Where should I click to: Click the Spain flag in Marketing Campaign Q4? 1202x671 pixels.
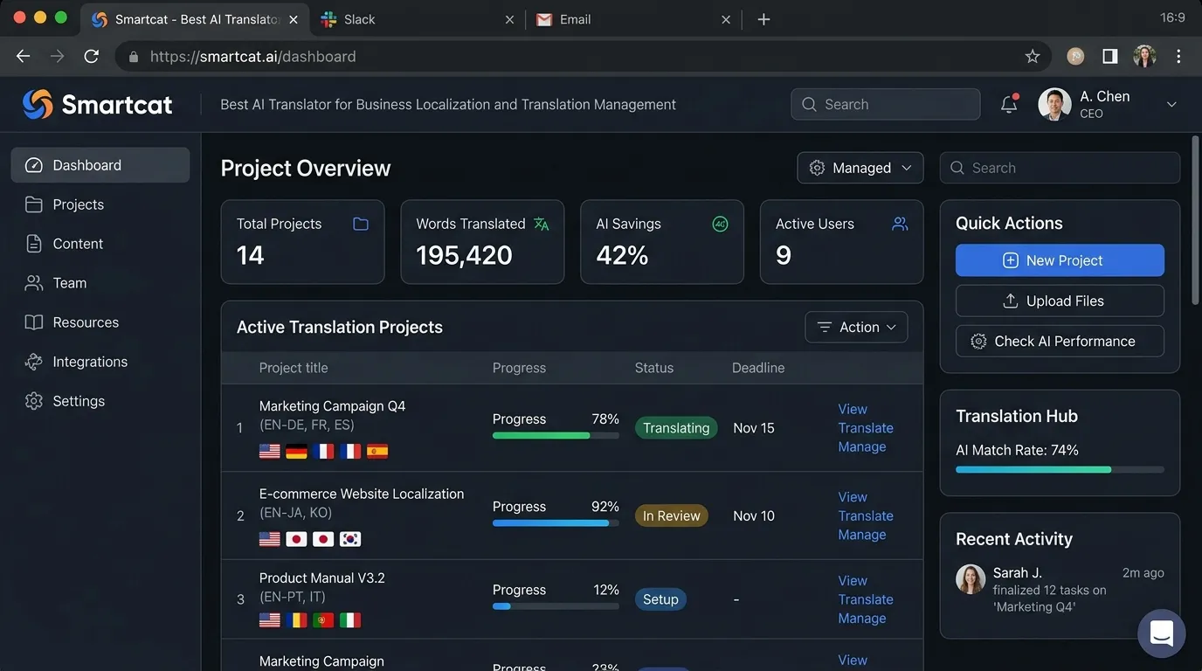377,452
